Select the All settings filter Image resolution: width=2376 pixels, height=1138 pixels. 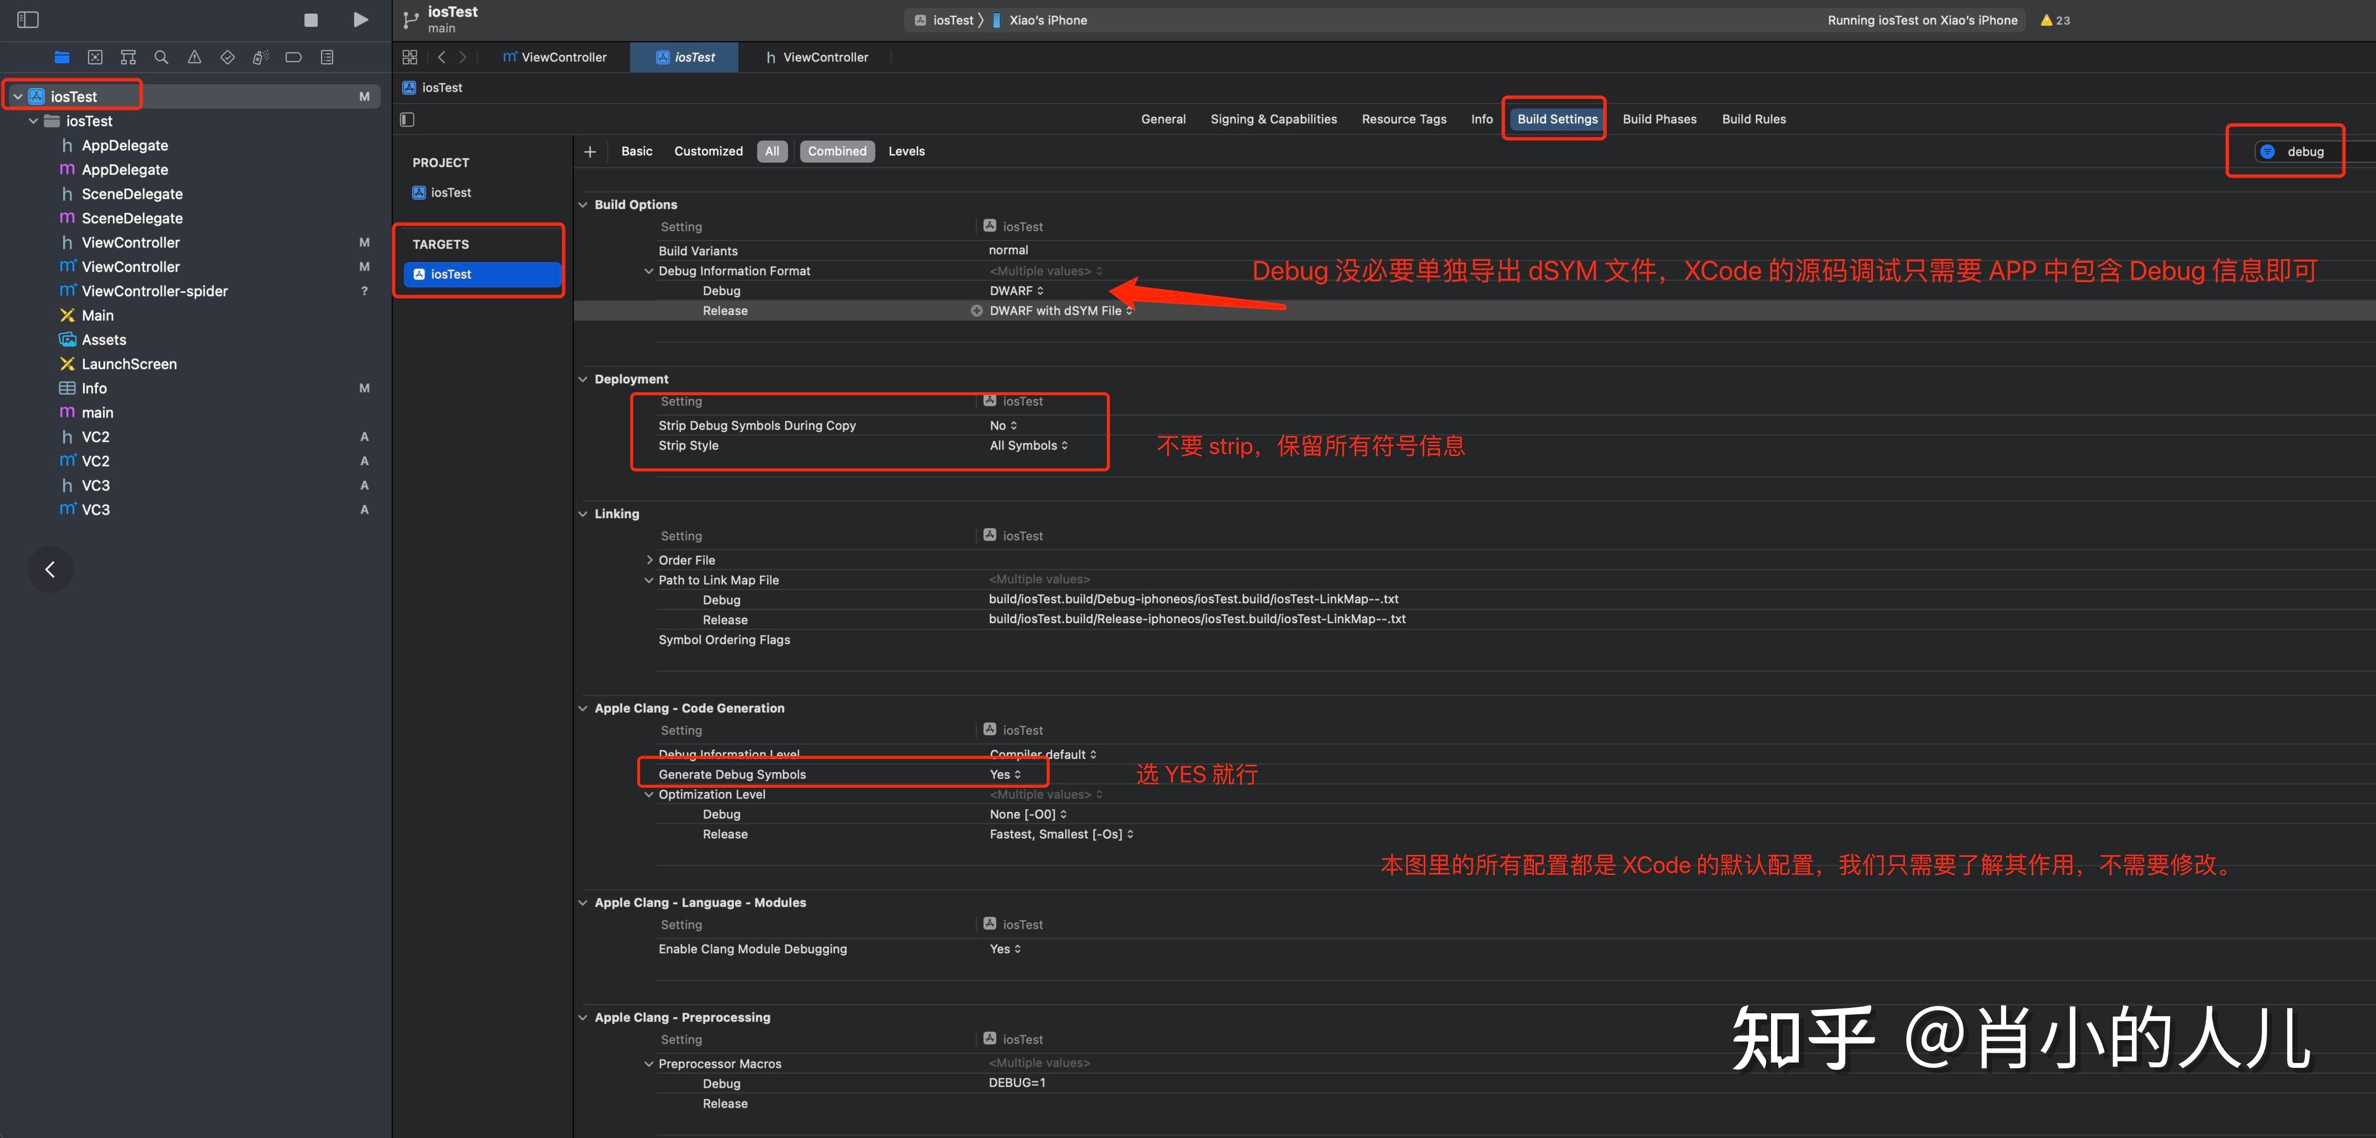[x=772, y=151]
